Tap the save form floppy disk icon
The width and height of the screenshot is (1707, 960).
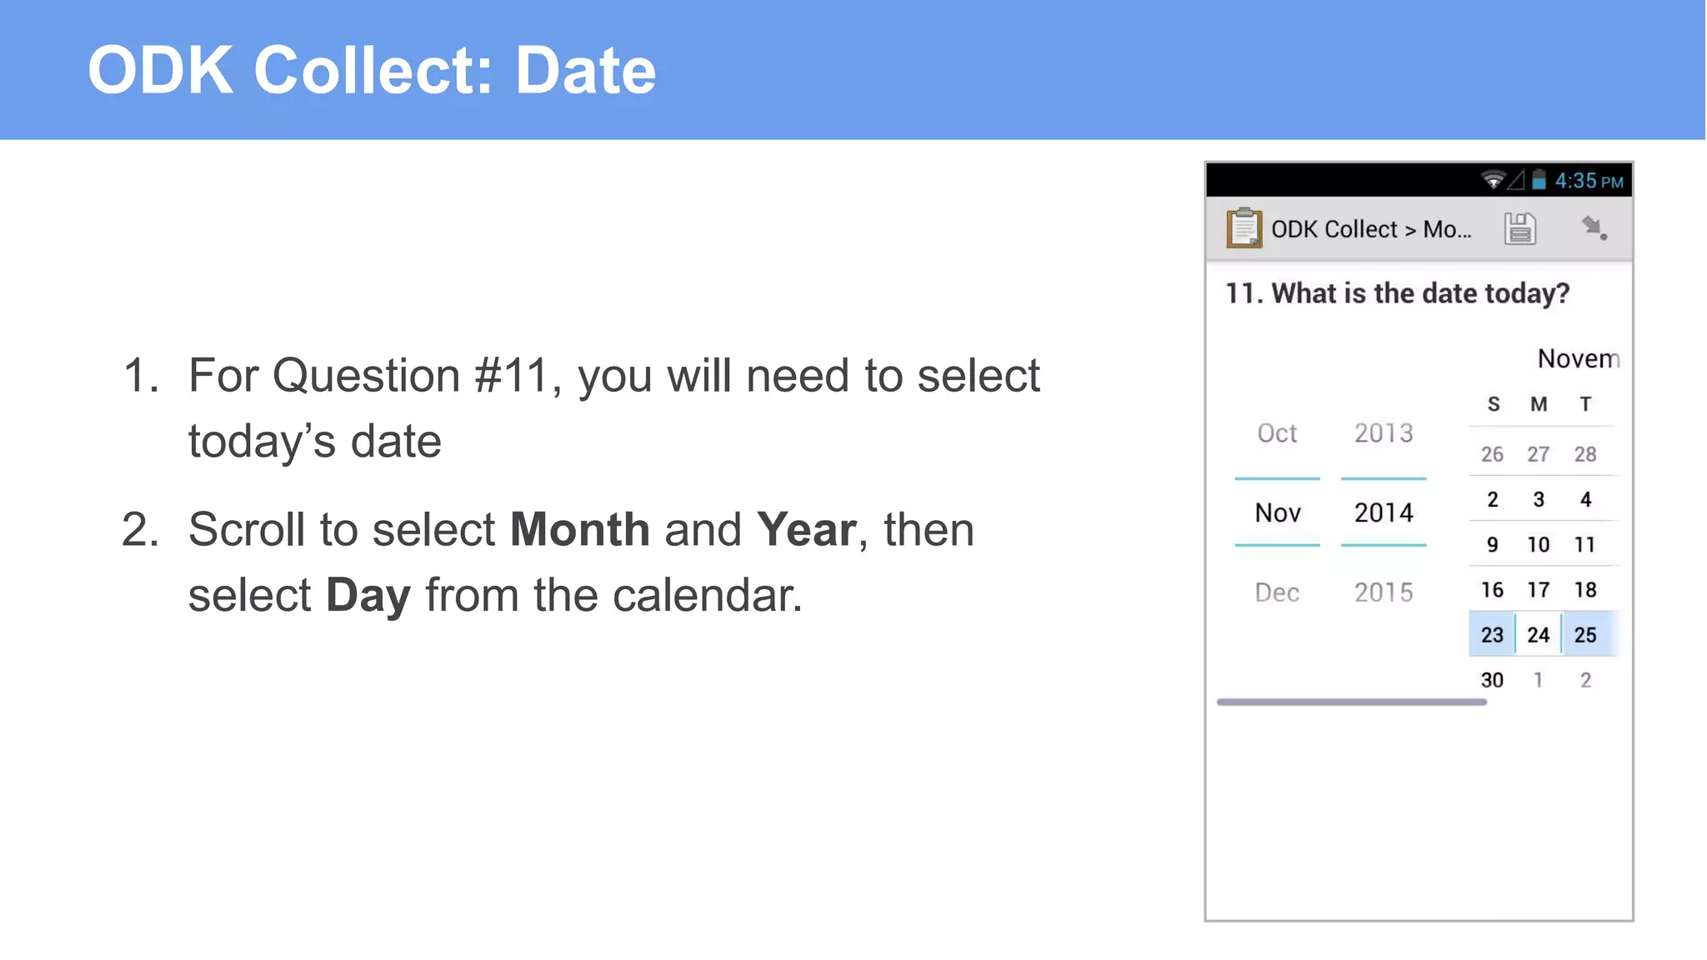(1519, 228)
